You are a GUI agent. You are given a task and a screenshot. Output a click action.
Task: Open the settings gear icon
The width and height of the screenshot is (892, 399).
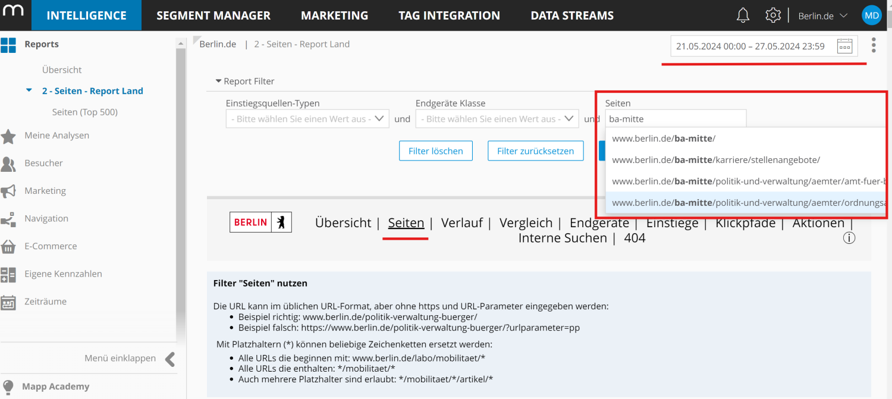[772, 15]
